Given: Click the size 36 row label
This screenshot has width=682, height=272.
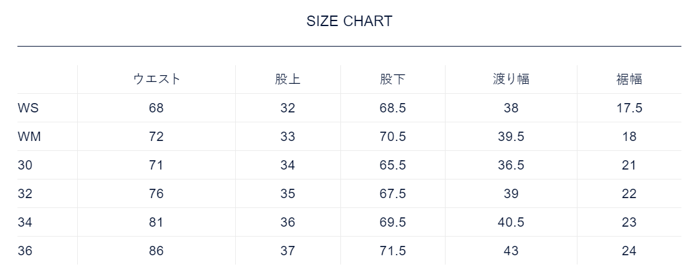Looking at the screenshot, I should tap(25, 251).
